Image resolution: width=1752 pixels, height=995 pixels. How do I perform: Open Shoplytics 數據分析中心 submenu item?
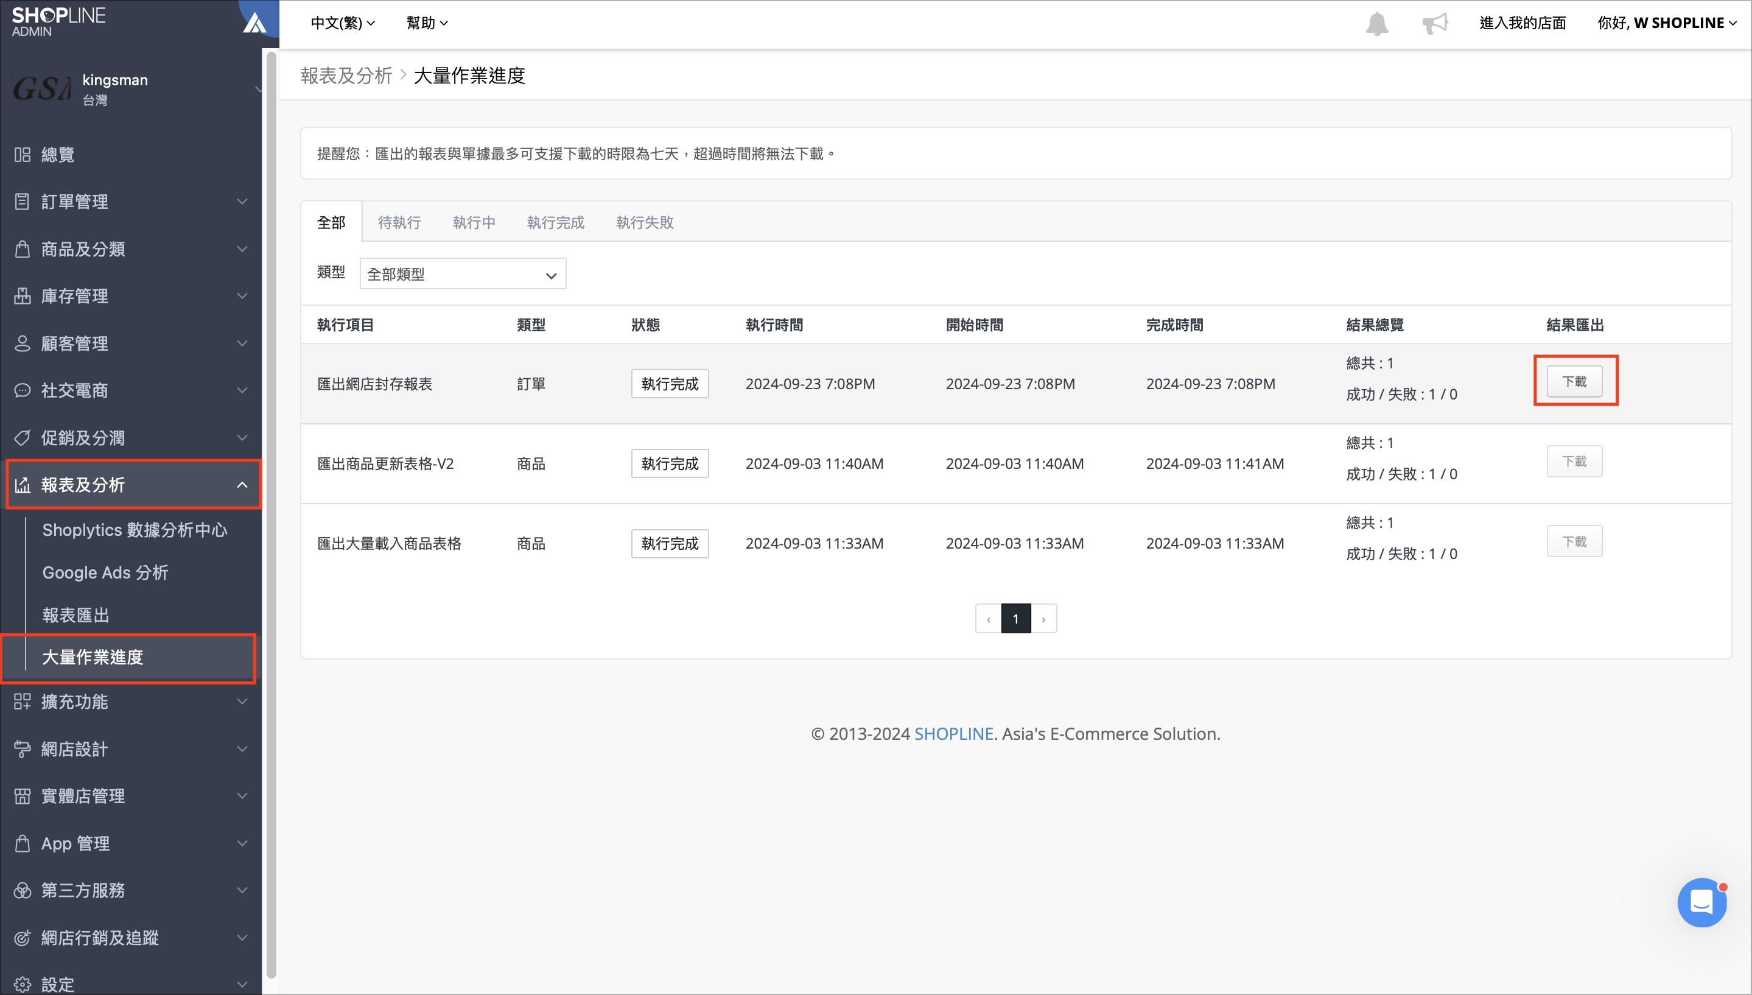pyautogui.click(x=135, y=530)
